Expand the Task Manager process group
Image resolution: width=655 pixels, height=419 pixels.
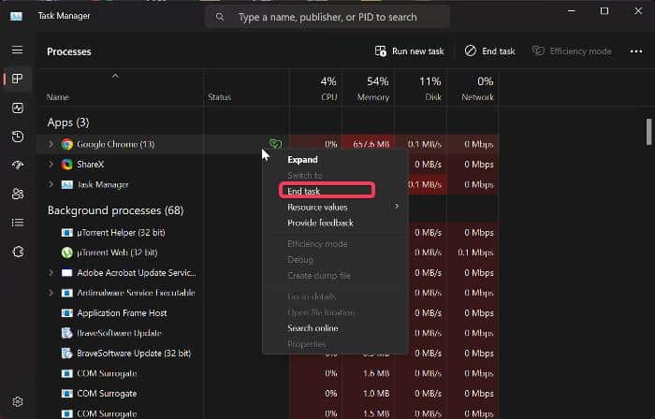coord(51,184)
